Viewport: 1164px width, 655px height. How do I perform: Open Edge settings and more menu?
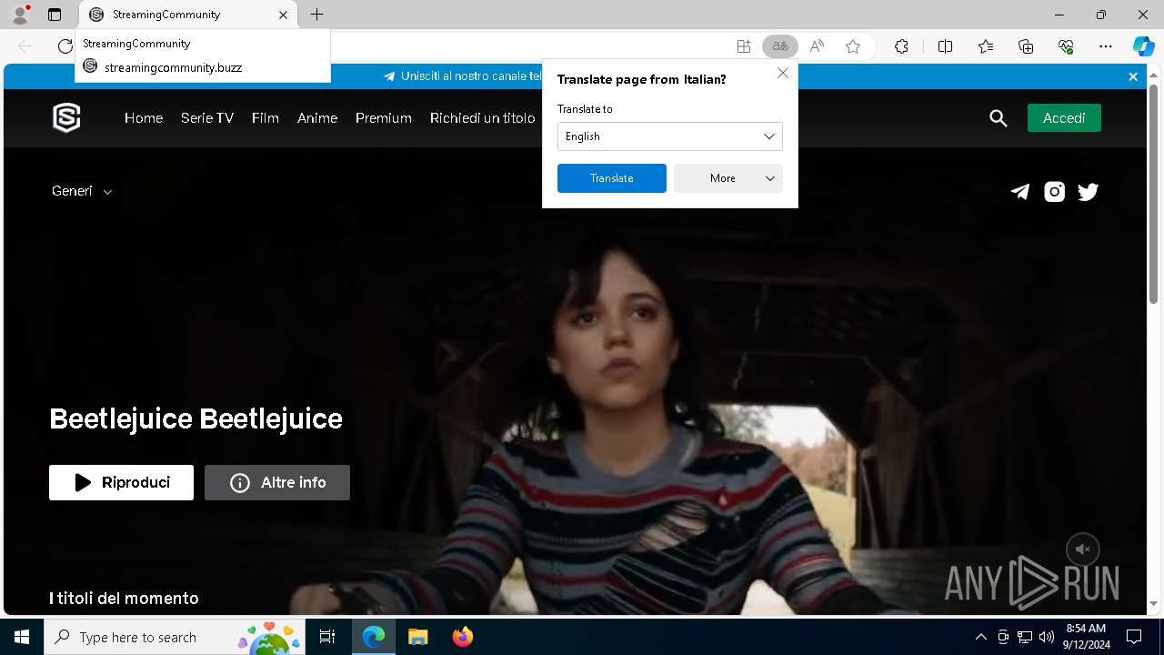point(1106,46)
